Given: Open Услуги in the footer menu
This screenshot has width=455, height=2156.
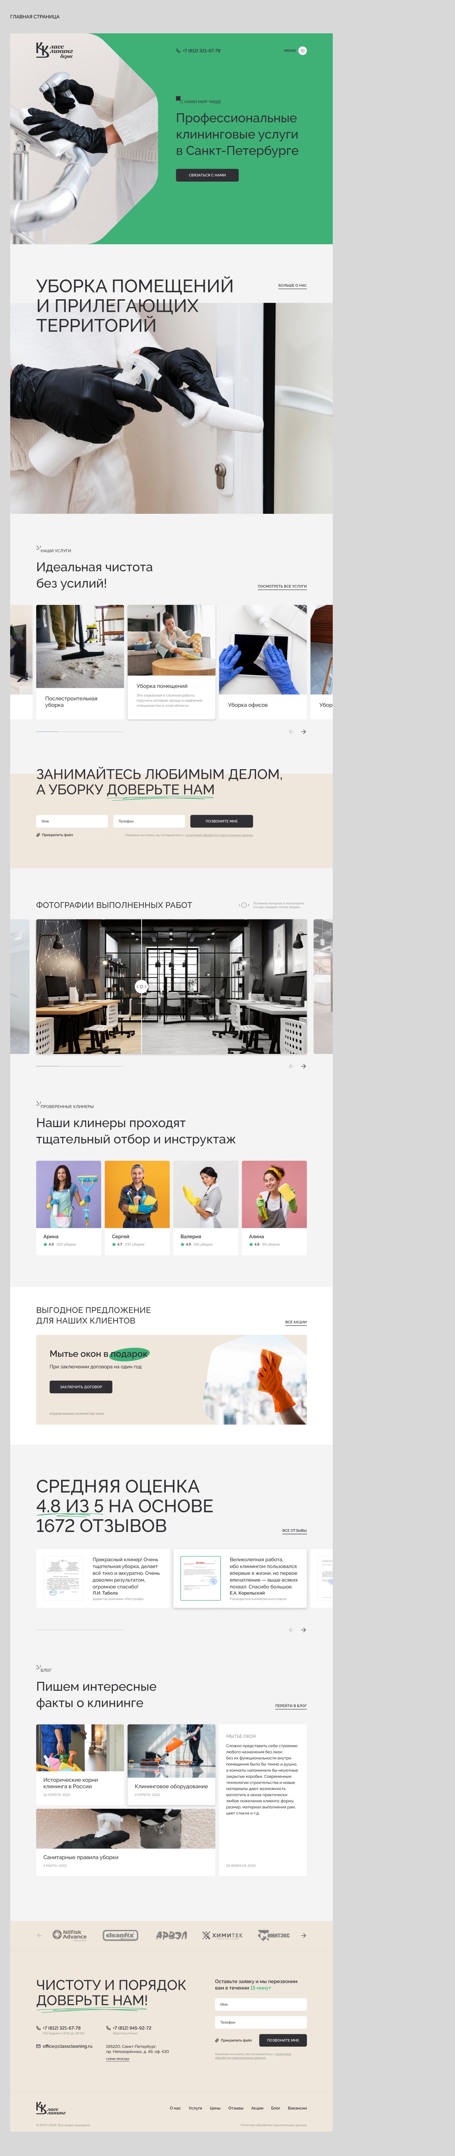Looking at the screenshot, I should [x=196, y=2108].
